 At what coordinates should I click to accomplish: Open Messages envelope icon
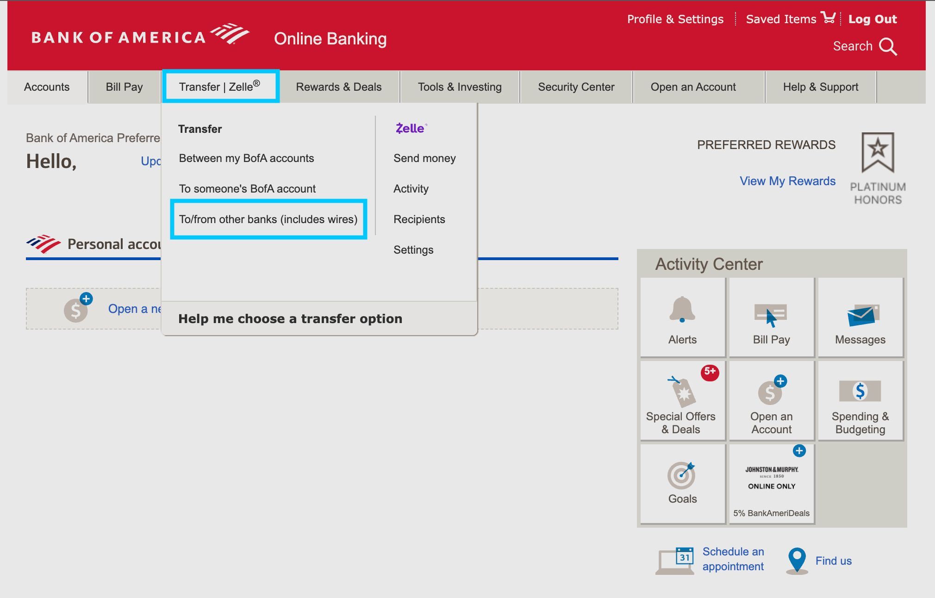(x=863, y=315)
